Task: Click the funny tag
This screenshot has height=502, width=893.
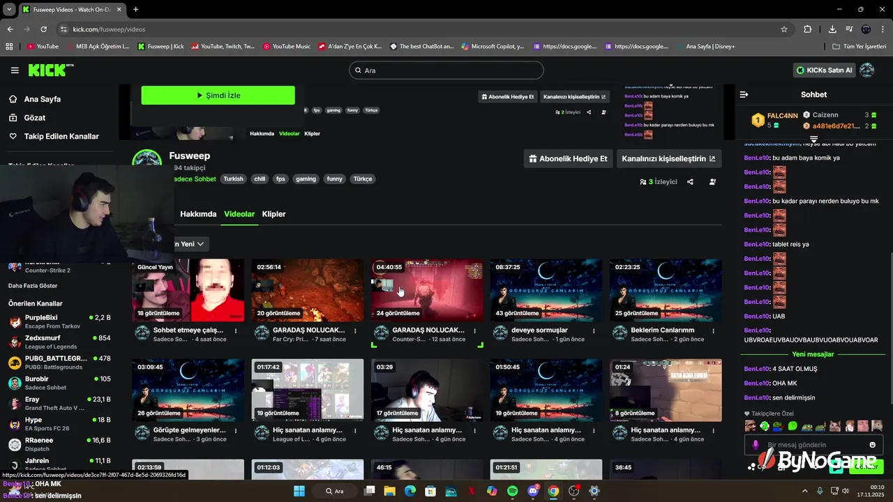Action: click(x=335, y=179)
